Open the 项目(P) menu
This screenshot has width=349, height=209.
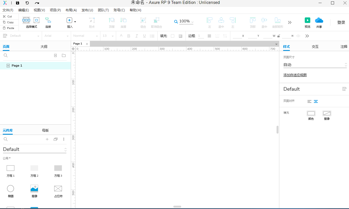tap(55, 10)
